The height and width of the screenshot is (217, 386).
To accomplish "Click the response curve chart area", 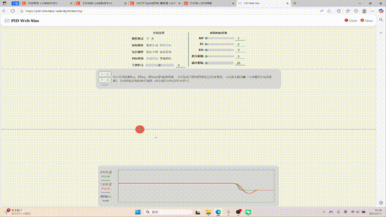I will pos(196,186).
